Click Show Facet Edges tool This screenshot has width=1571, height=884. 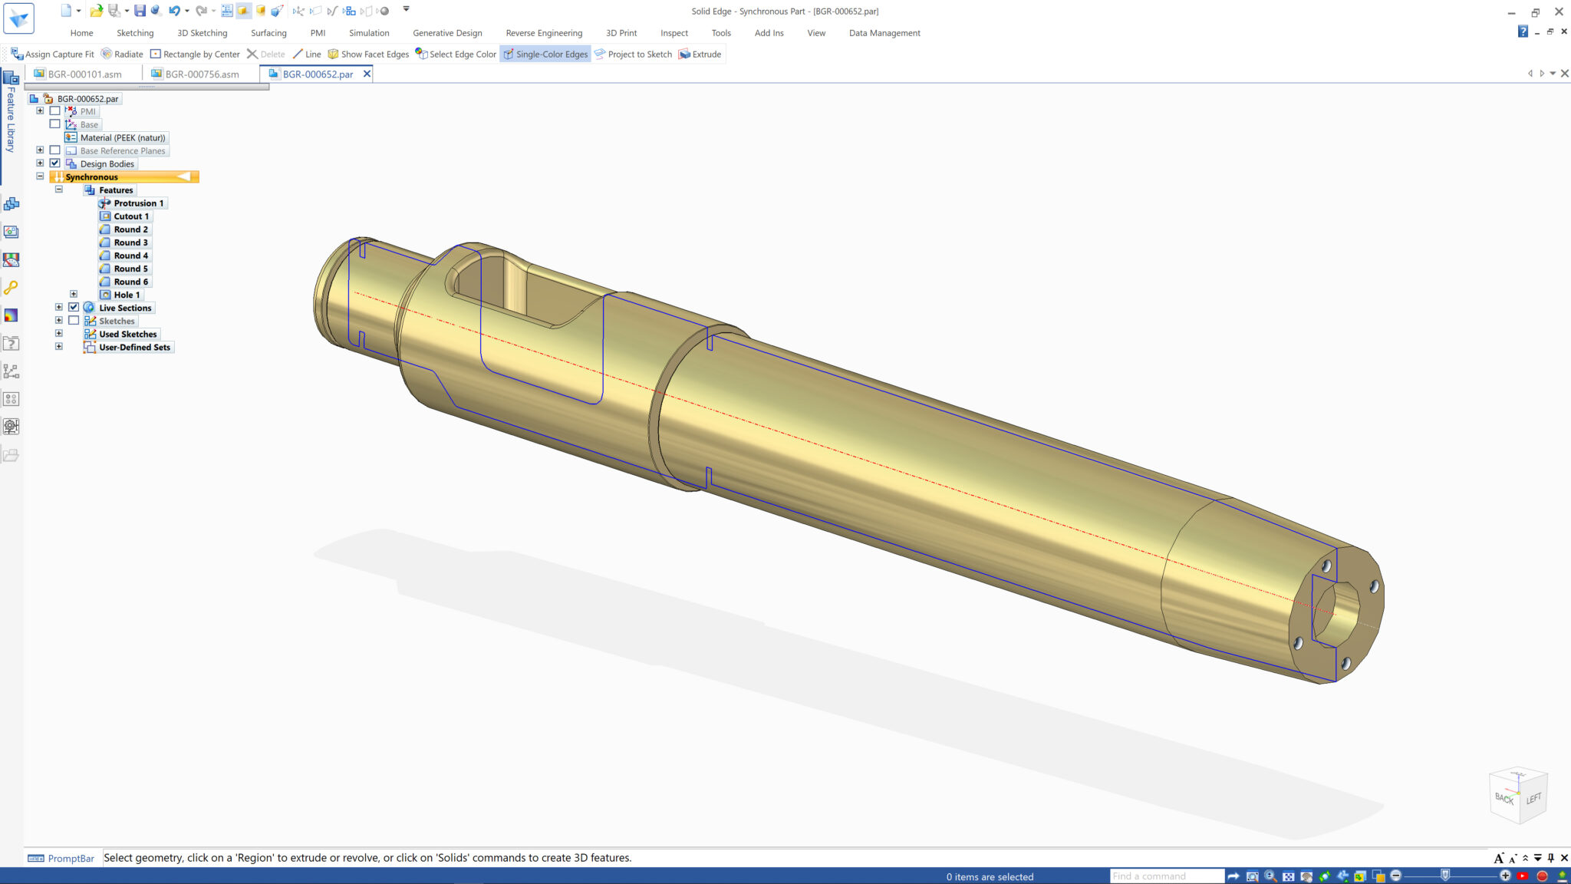[368, 54]
